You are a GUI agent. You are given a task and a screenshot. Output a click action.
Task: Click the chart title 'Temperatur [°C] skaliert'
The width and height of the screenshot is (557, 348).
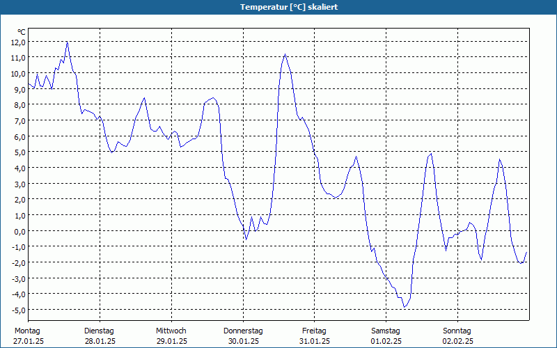point(289,7)
